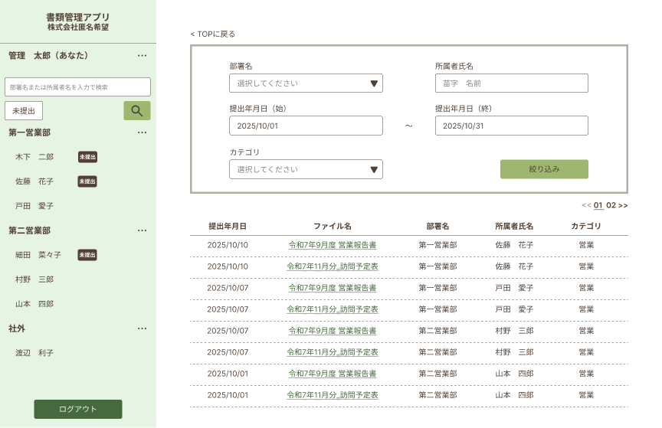Open options menu for 管理 太郎
This screenshot has width=662, height=428.
click(142, 56)
